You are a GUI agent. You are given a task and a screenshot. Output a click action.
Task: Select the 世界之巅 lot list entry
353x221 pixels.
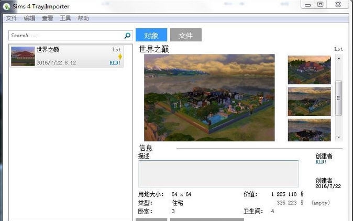coord(67,56)
